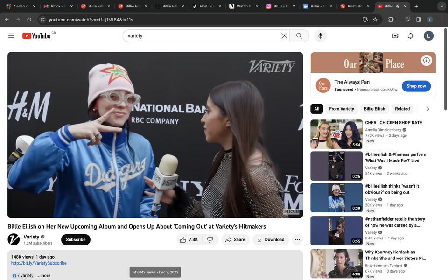Image resolution: width=448 pixels, height=280 pixels.
Task: Open the bit.ly/VarietySubscribe link
Action: 39,263
